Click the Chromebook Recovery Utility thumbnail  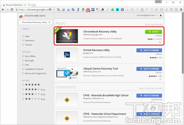coord(67,36)
